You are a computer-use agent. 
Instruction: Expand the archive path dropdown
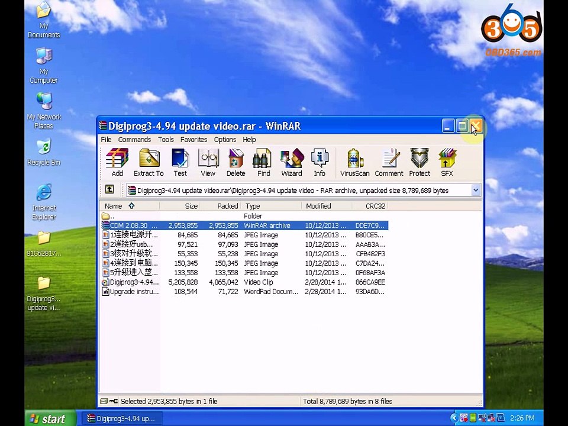pos(476,190)
